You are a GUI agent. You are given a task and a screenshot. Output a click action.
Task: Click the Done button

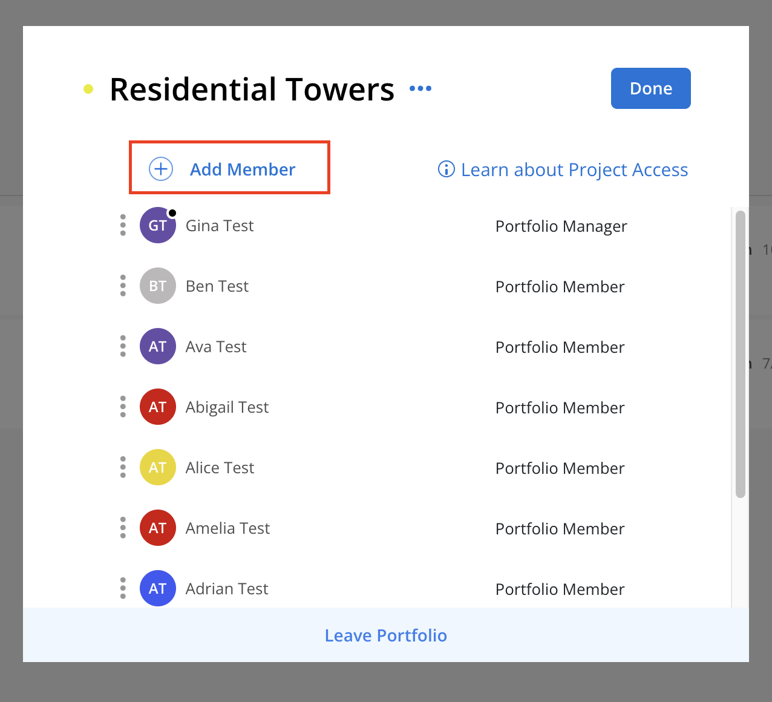pos(651,88)
